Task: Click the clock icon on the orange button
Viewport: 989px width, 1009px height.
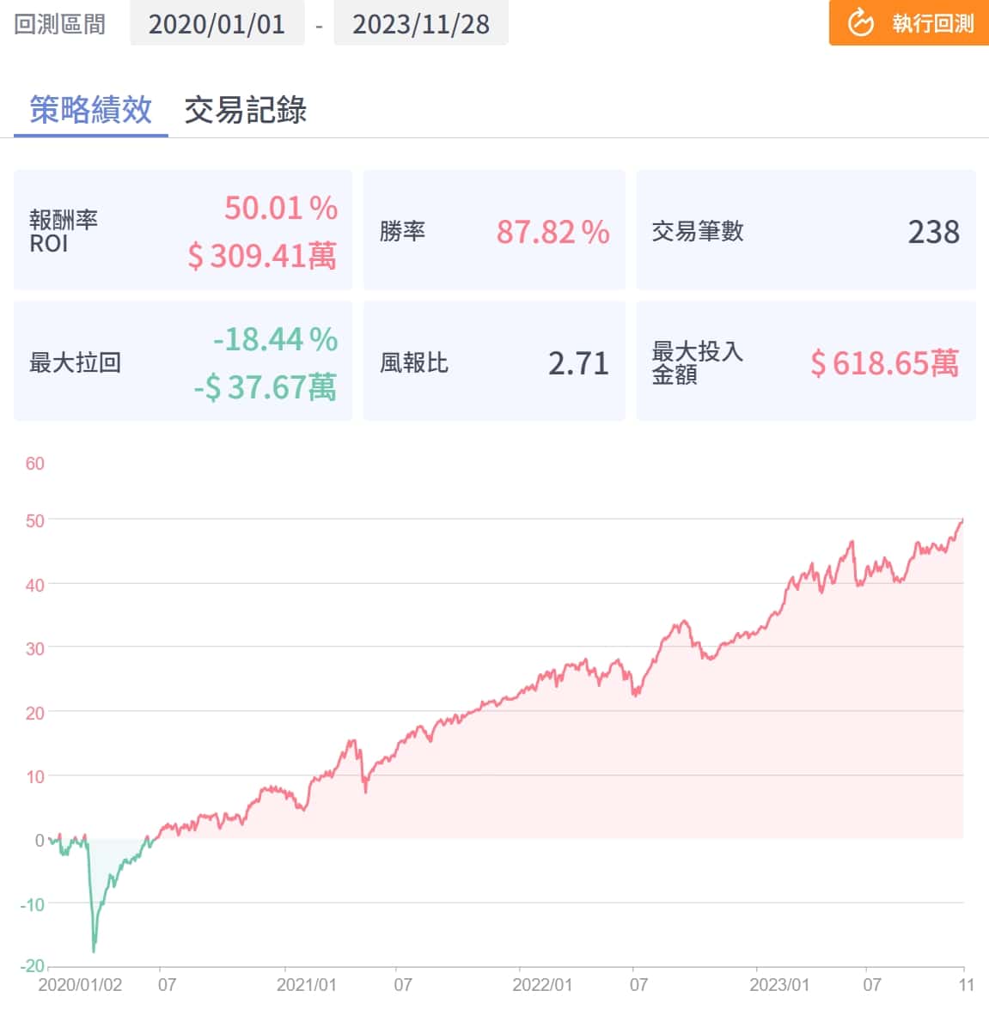Action: tap(860, 23)
